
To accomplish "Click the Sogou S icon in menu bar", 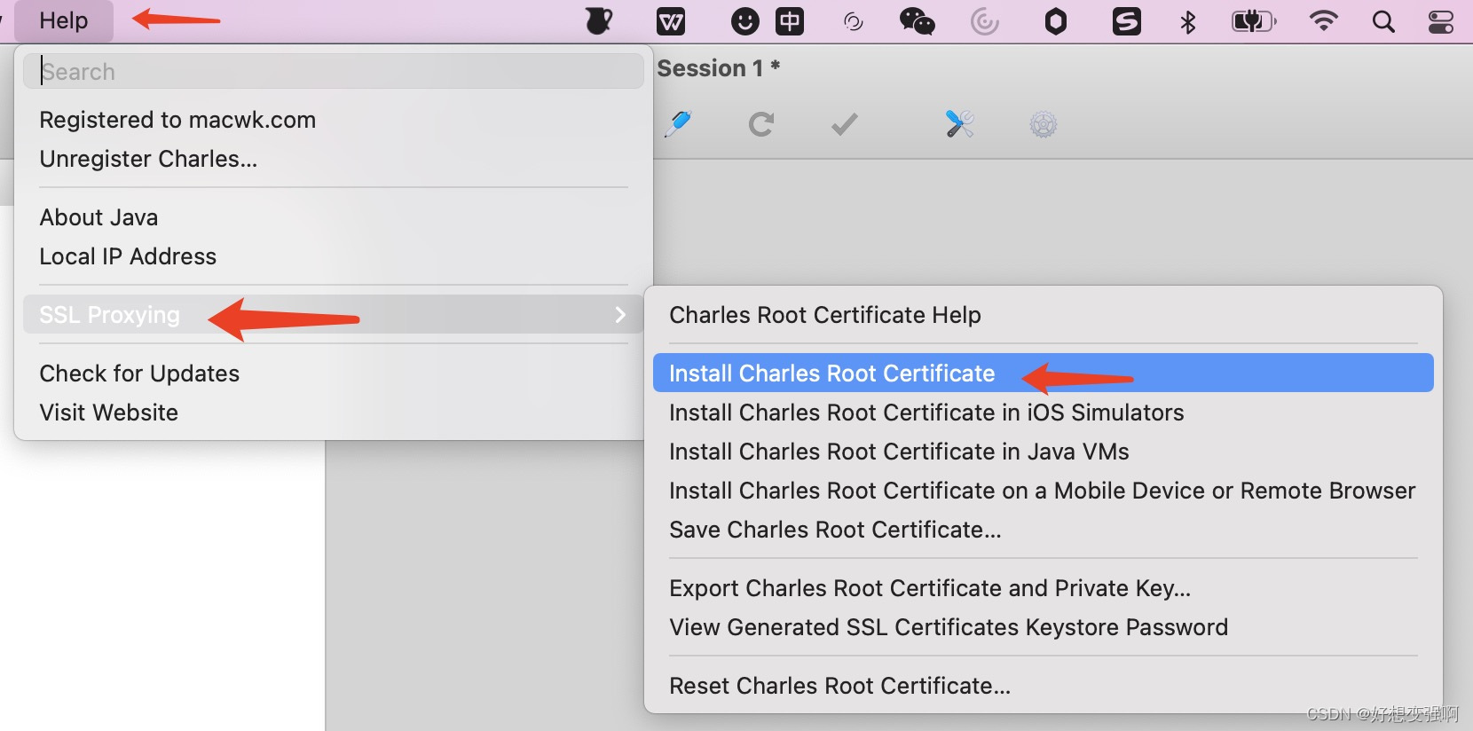I will point(1127,21).
